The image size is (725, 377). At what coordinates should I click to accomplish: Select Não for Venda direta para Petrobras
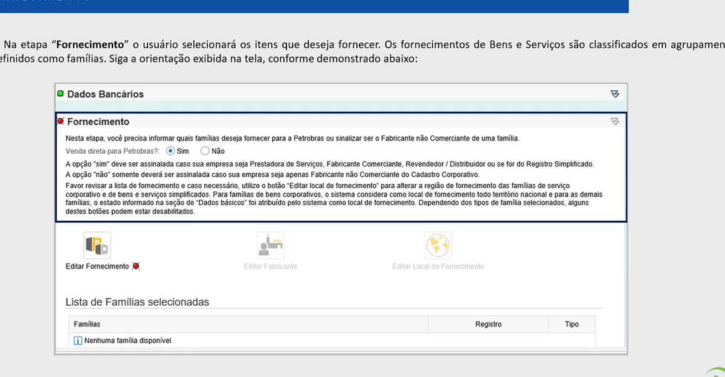(205, 151)
